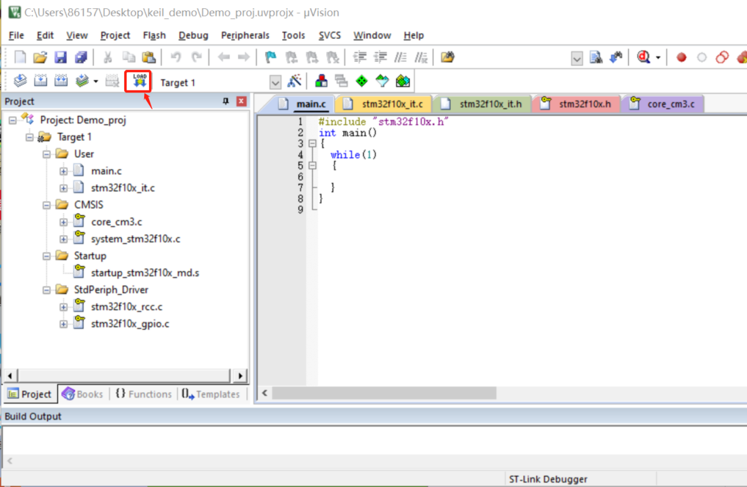Click the Batch Build layered icon
Image resolution: width=747 pixels, height=487 pixels.
pos(82,81)
